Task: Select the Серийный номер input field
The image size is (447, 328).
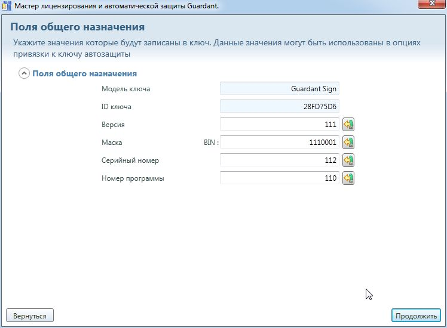Action: (x=280, y=160)
